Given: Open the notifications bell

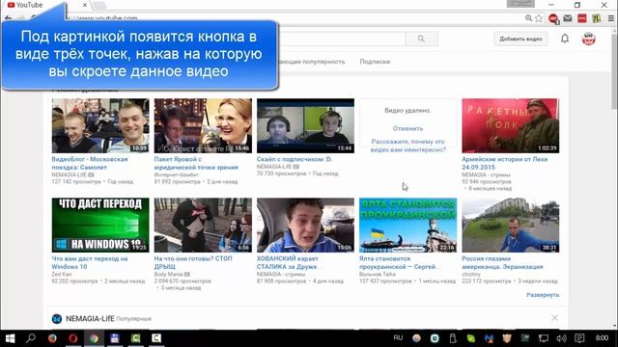Looking at the screenshot, I should (565, 39).
